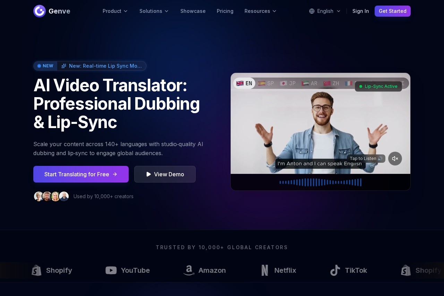Image resolution: width=444 pixels, height=296 pixels.
Task: Open the Showcase page
Action: click(x=193, y=11)
